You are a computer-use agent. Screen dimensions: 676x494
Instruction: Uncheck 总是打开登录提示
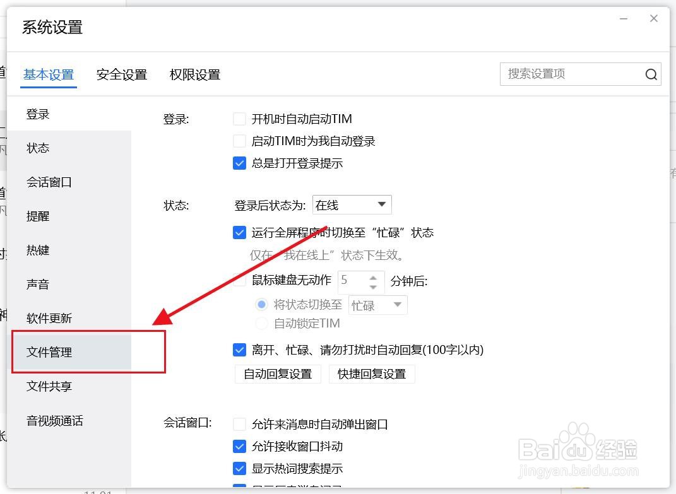tap(239, 163)
